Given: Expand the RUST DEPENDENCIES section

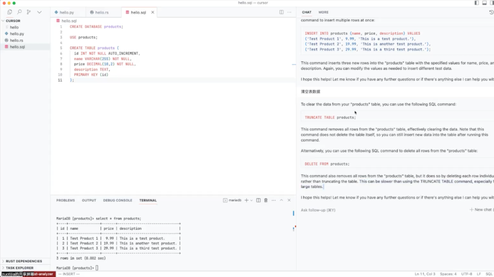Looking at the screenshot, I should pyautogui.click(x=23, y=261).
